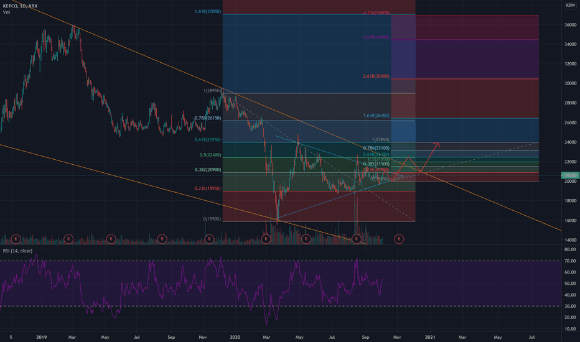
Task: Select Fibonacci label 0.236(18950)
Action: [207, 188]
